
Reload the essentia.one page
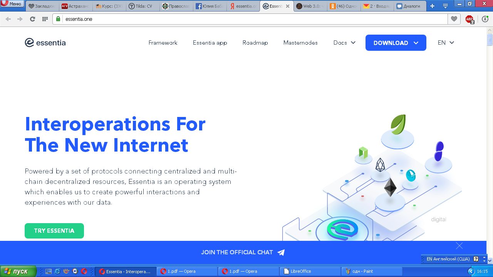(32, 19)
